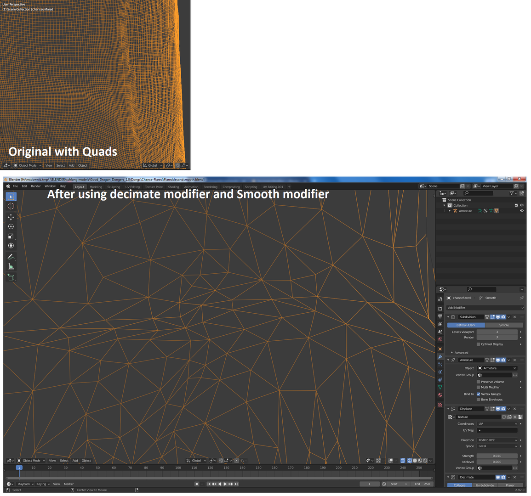Open the Physics properties tab
531x496 pixels.
click(x=440, y=372)
